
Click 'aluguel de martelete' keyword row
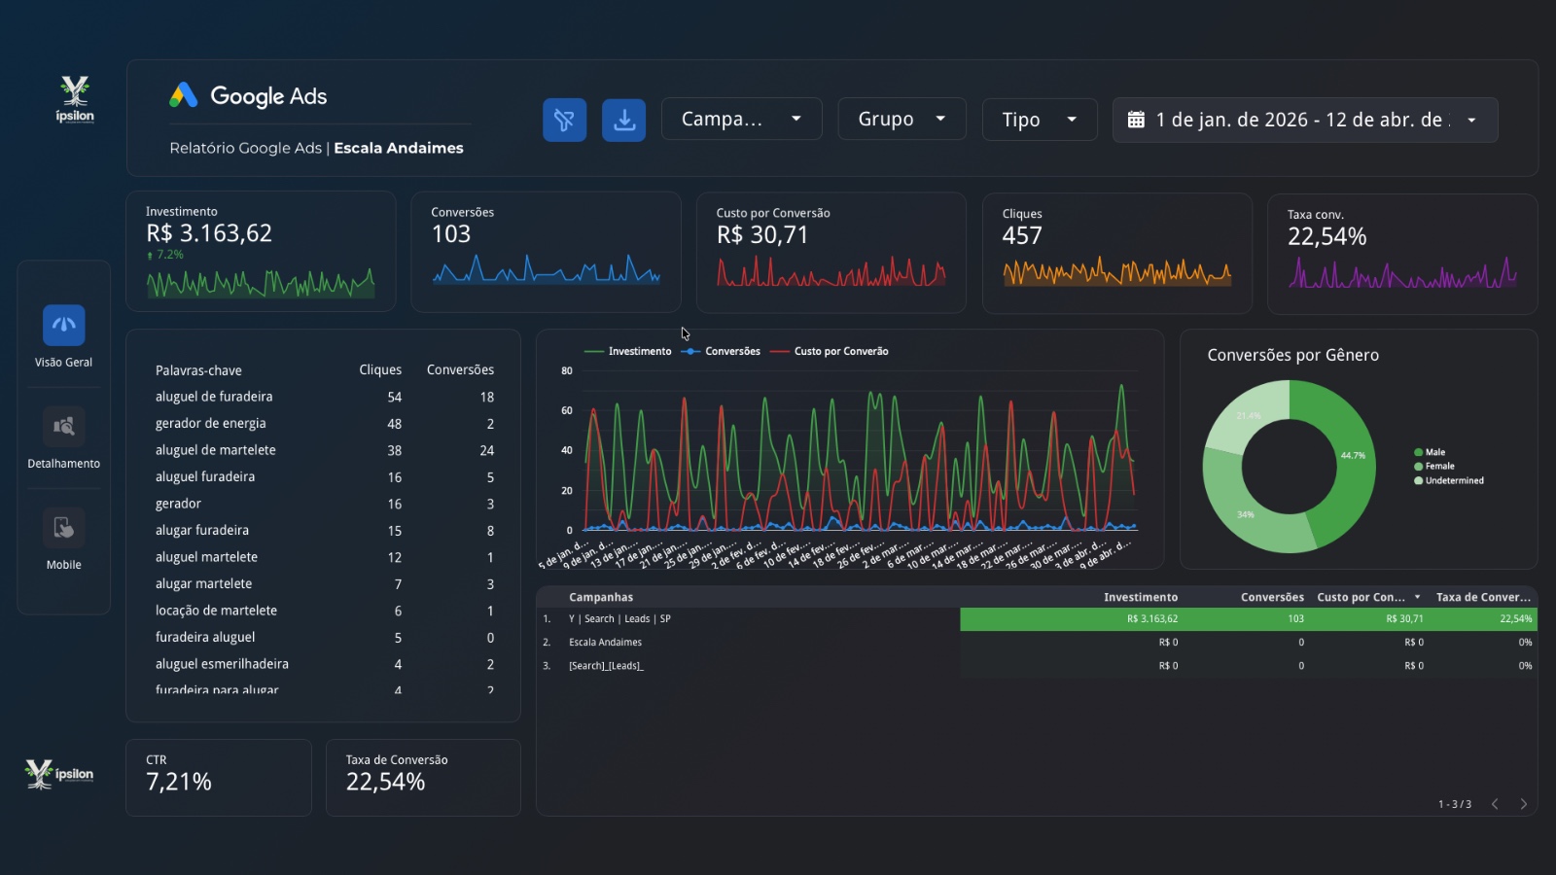coord(216,450)
